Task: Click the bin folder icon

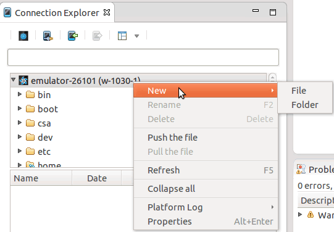Action: coord(30,94)
